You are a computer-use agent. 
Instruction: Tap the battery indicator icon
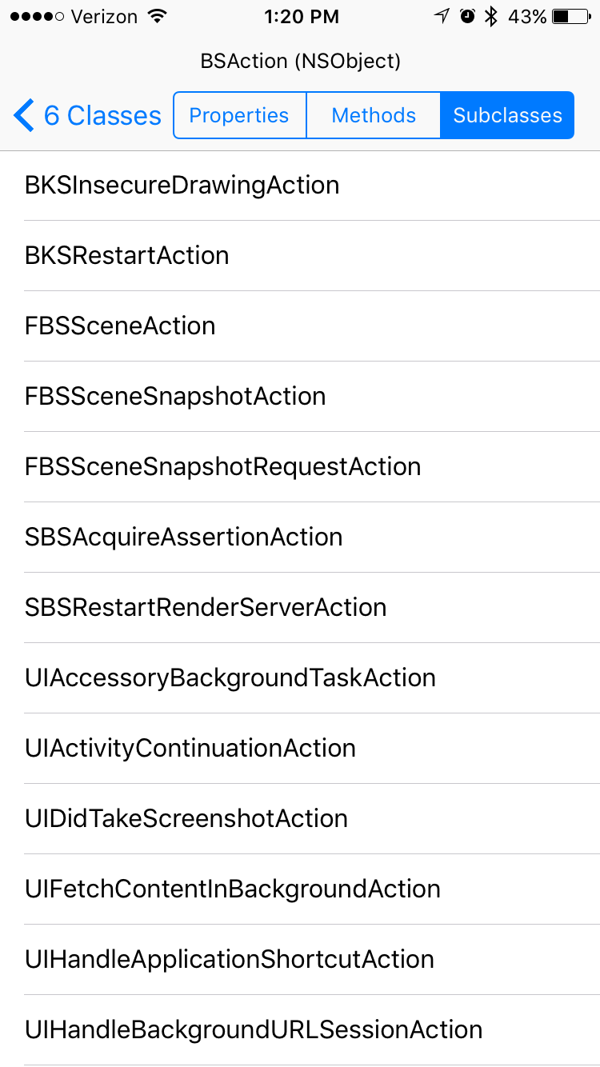(571, 16)
